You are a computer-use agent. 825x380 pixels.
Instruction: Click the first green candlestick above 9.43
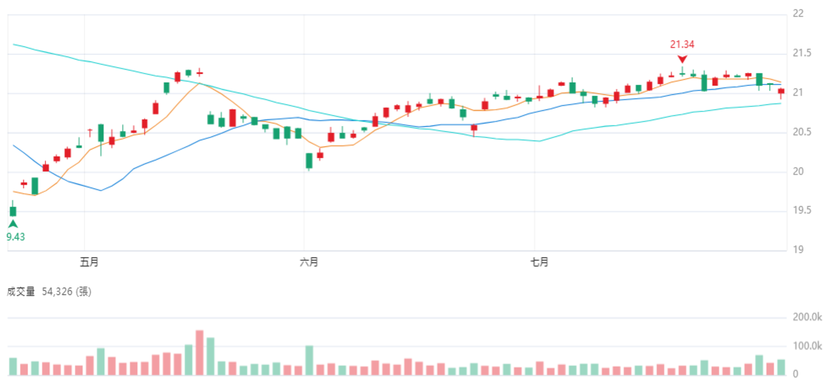[13, 210]
